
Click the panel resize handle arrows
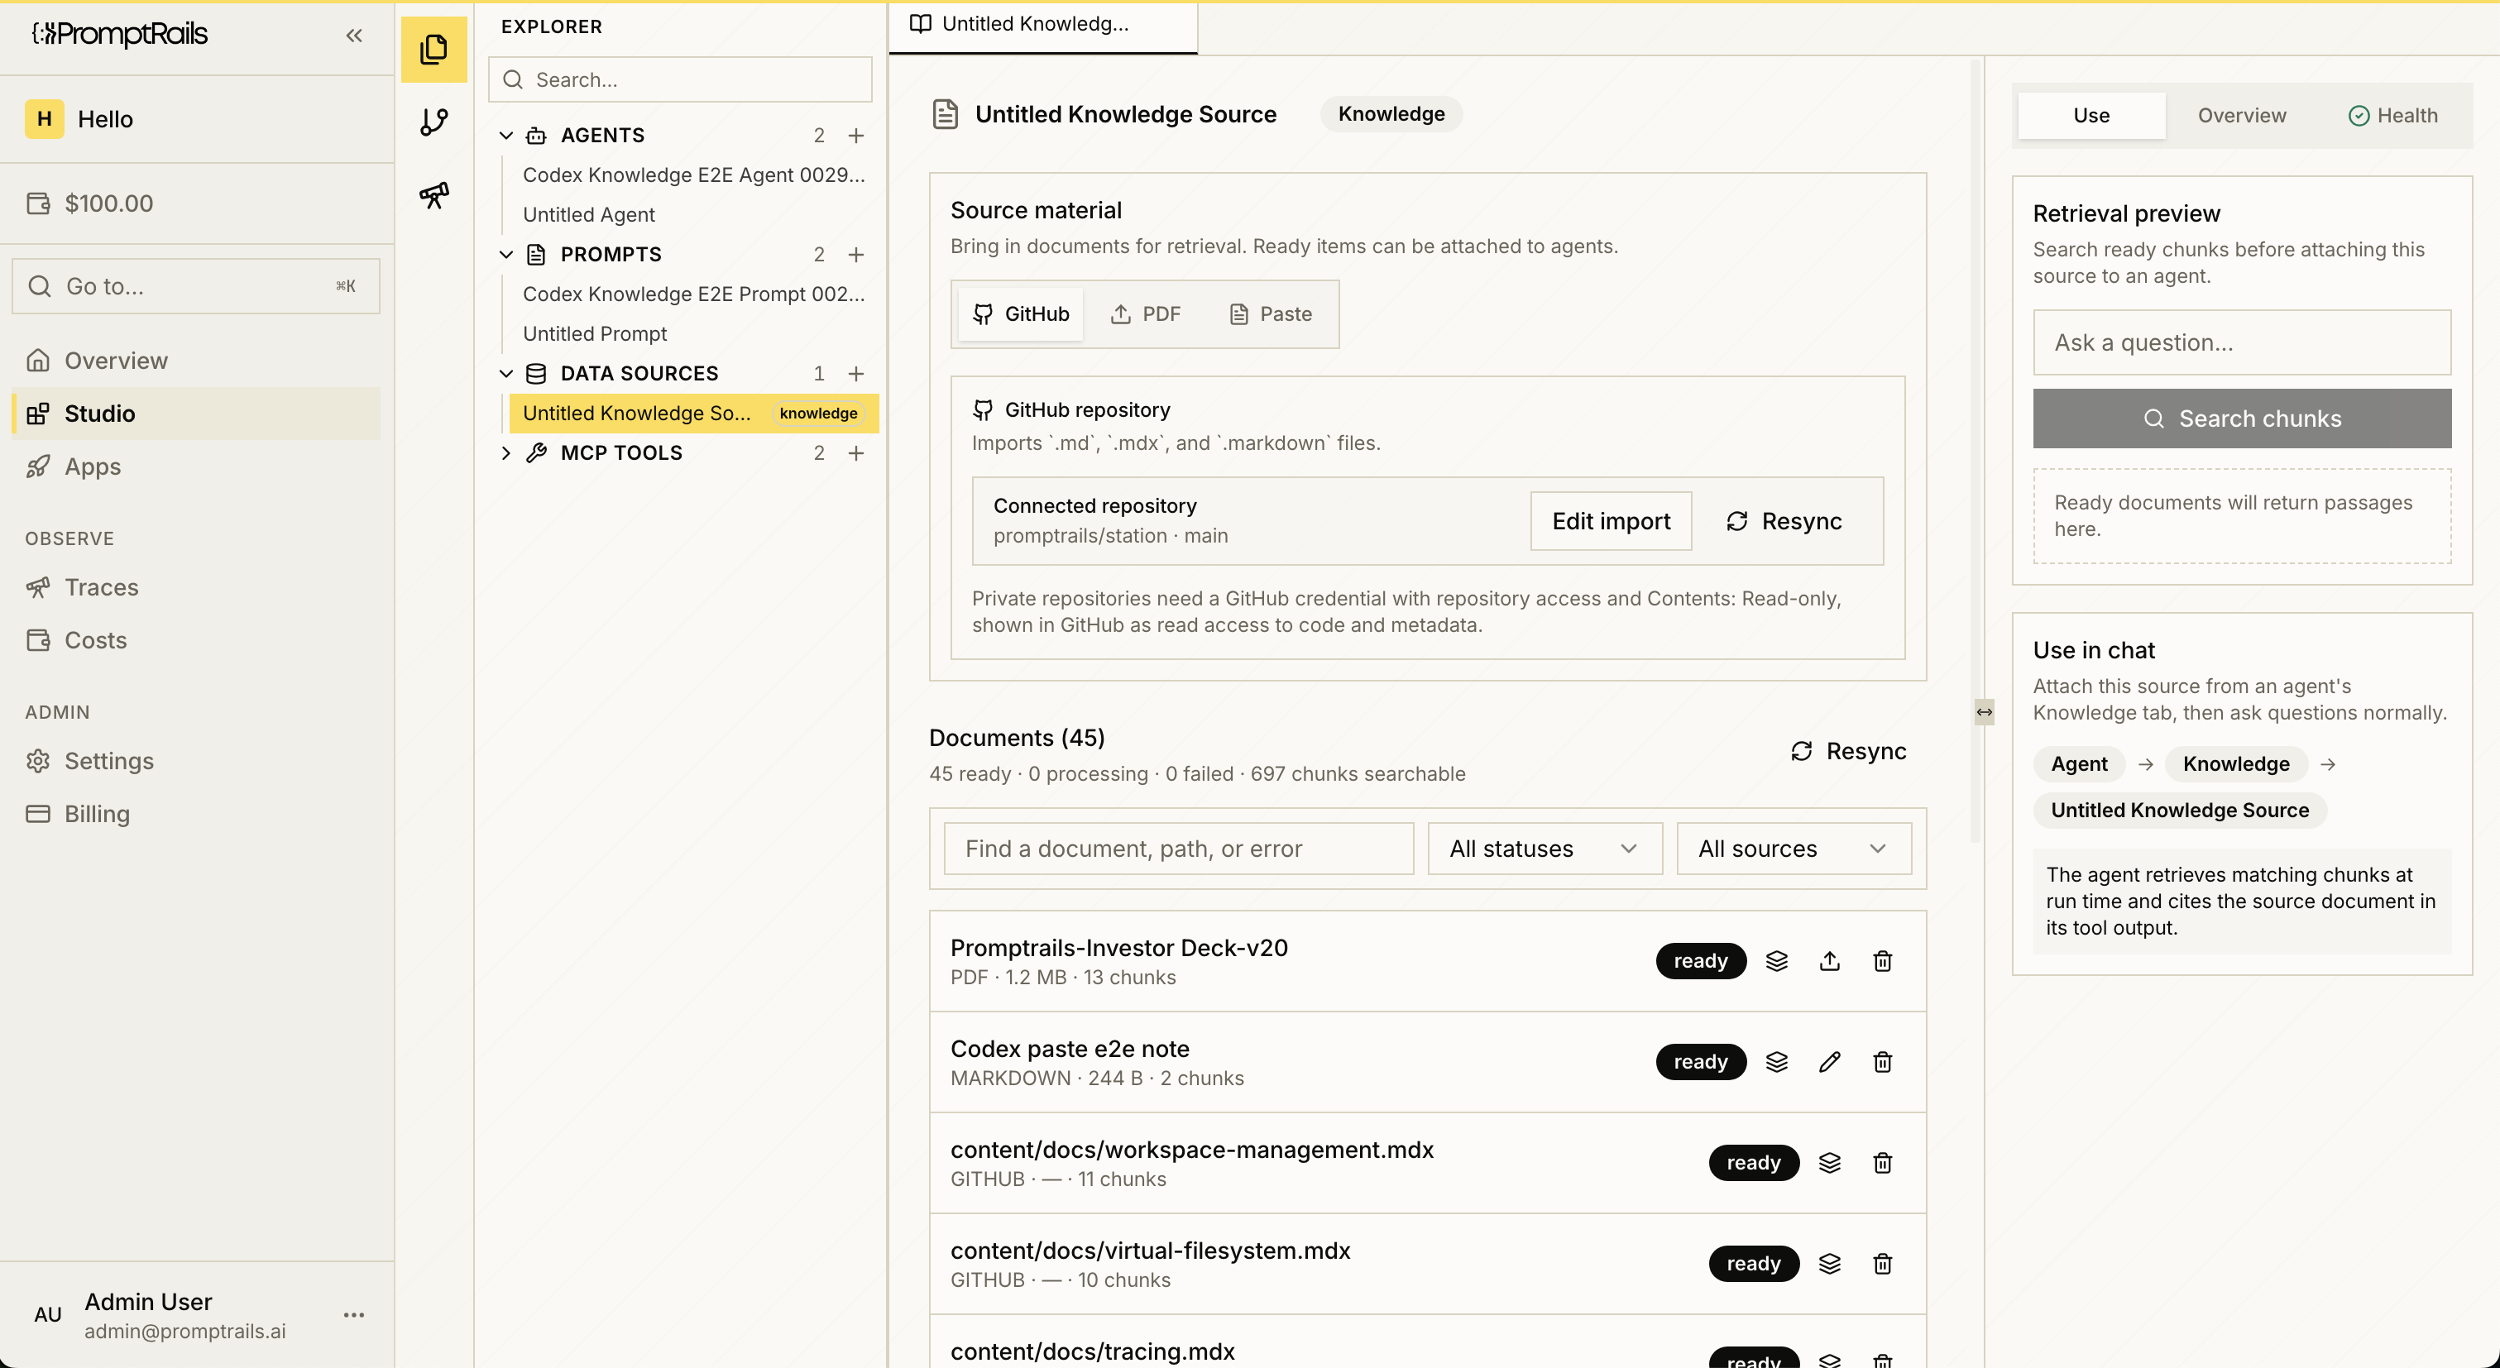[x=1985, y=712]
